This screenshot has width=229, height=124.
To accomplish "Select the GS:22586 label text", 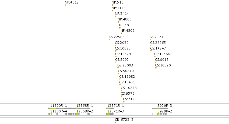I will (117, 37).
